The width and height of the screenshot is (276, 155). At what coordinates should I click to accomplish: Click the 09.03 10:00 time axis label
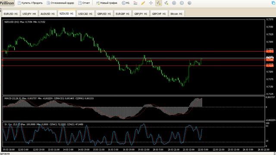coord(9,150)
